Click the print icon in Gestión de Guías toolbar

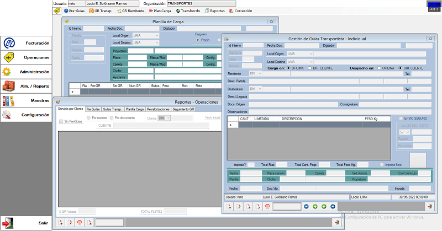click(267, 206)
